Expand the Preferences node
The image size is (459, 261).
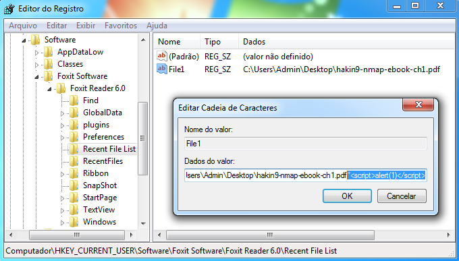click(62, 138)
